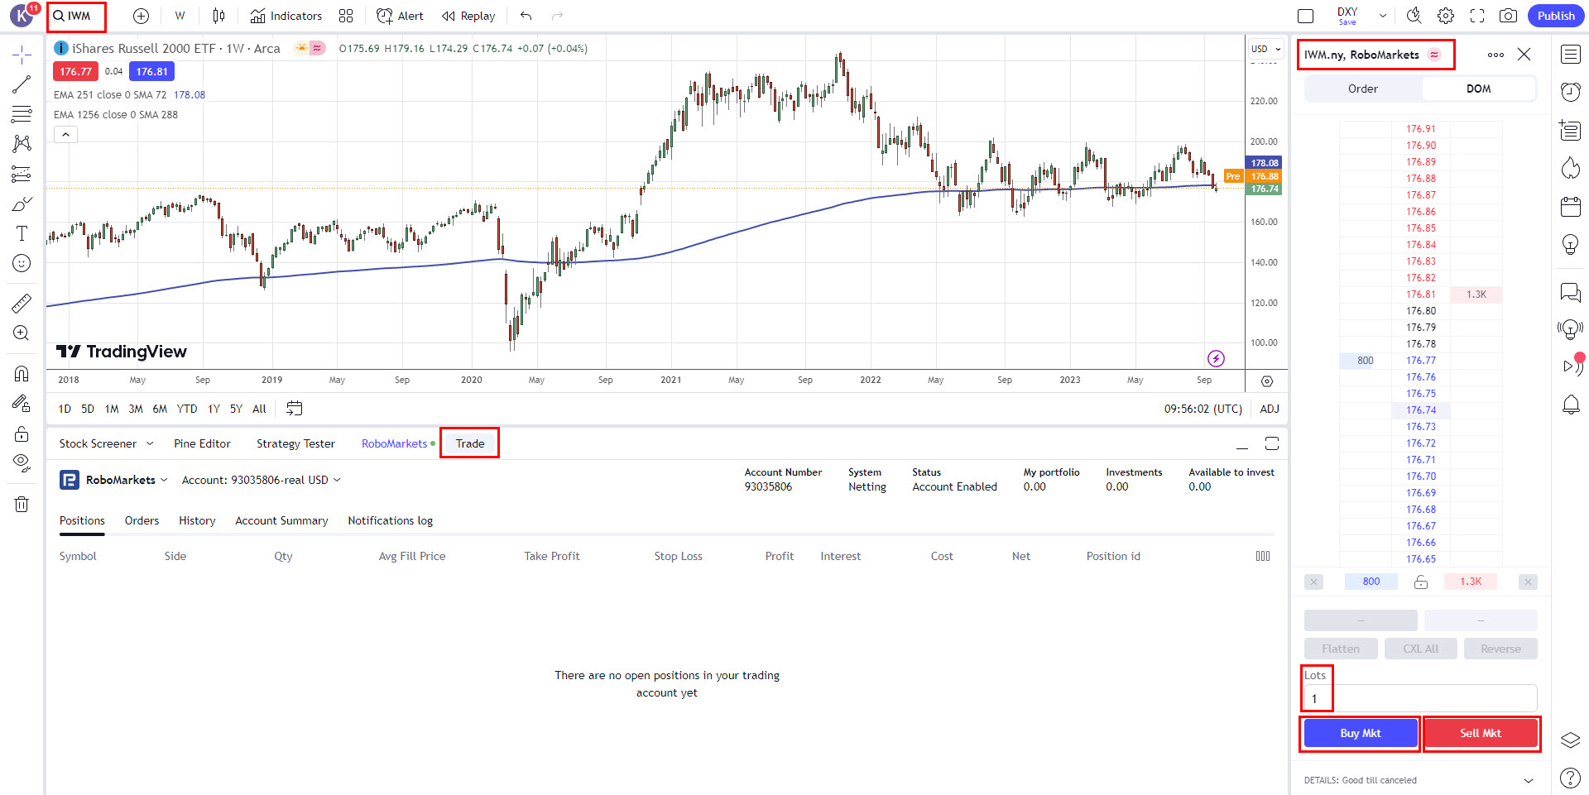1589x795 pixels.
Task: Open chart scale settings gear
Action: pos(1266,381)
